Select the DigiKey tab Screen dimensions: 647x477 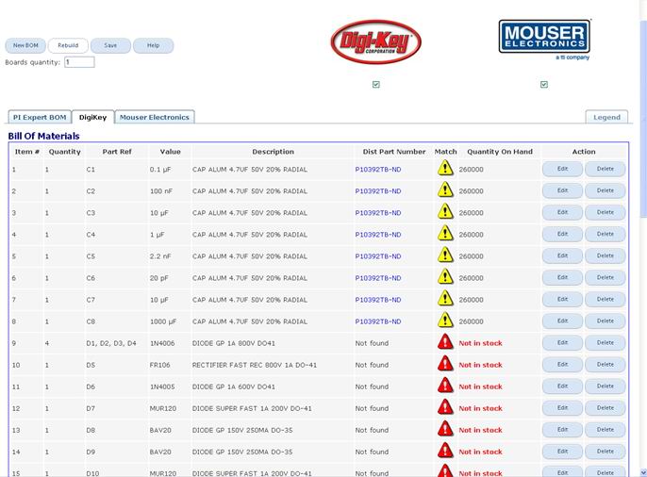(92, 117)
